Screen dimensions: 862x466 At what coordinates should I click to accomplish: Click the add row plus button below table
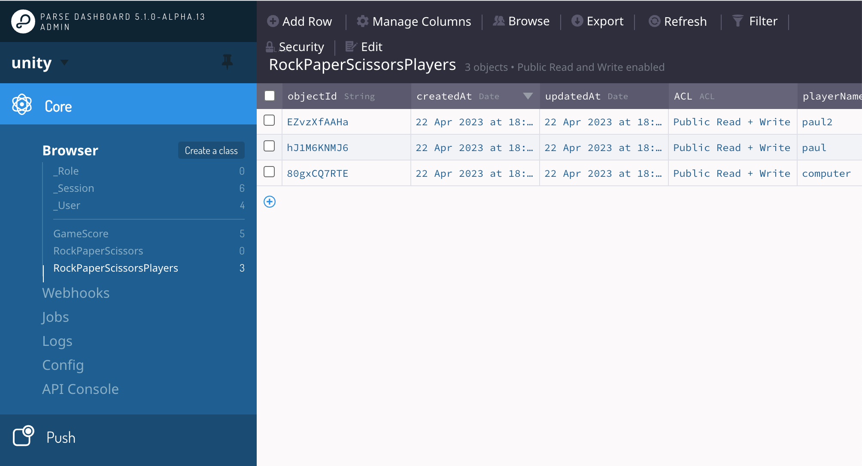(x=270, y=202)
